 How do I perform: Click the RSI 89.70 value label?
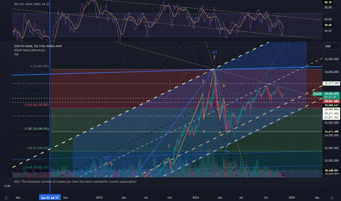pos(328,3)
